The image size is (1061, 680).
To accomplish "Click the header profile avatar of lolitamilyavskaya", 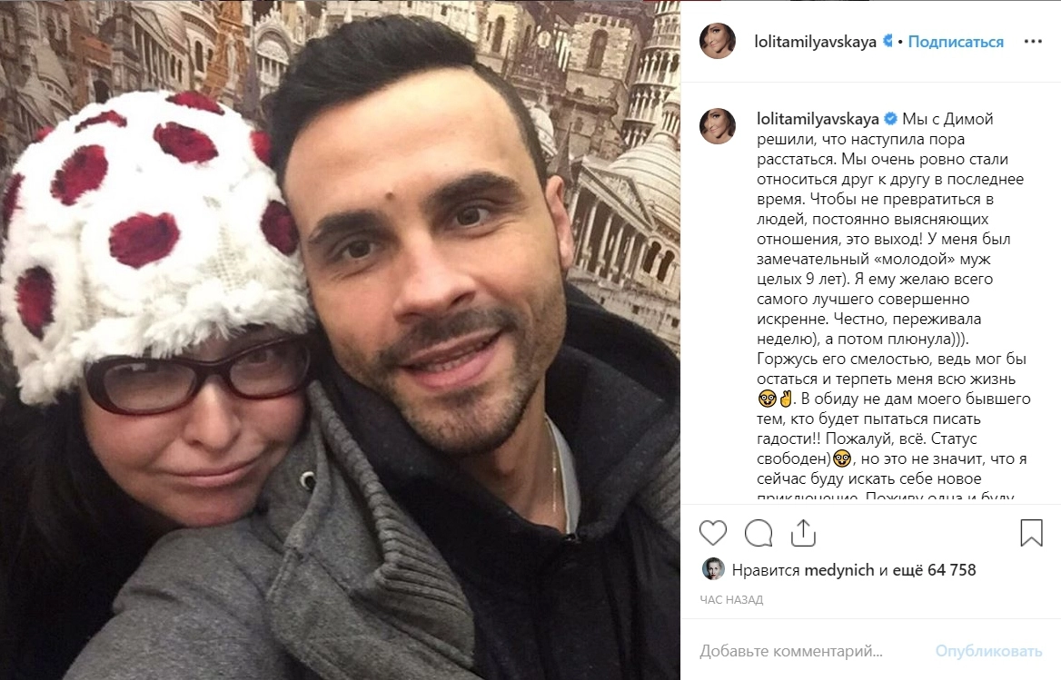I will (x=718, y=41).
